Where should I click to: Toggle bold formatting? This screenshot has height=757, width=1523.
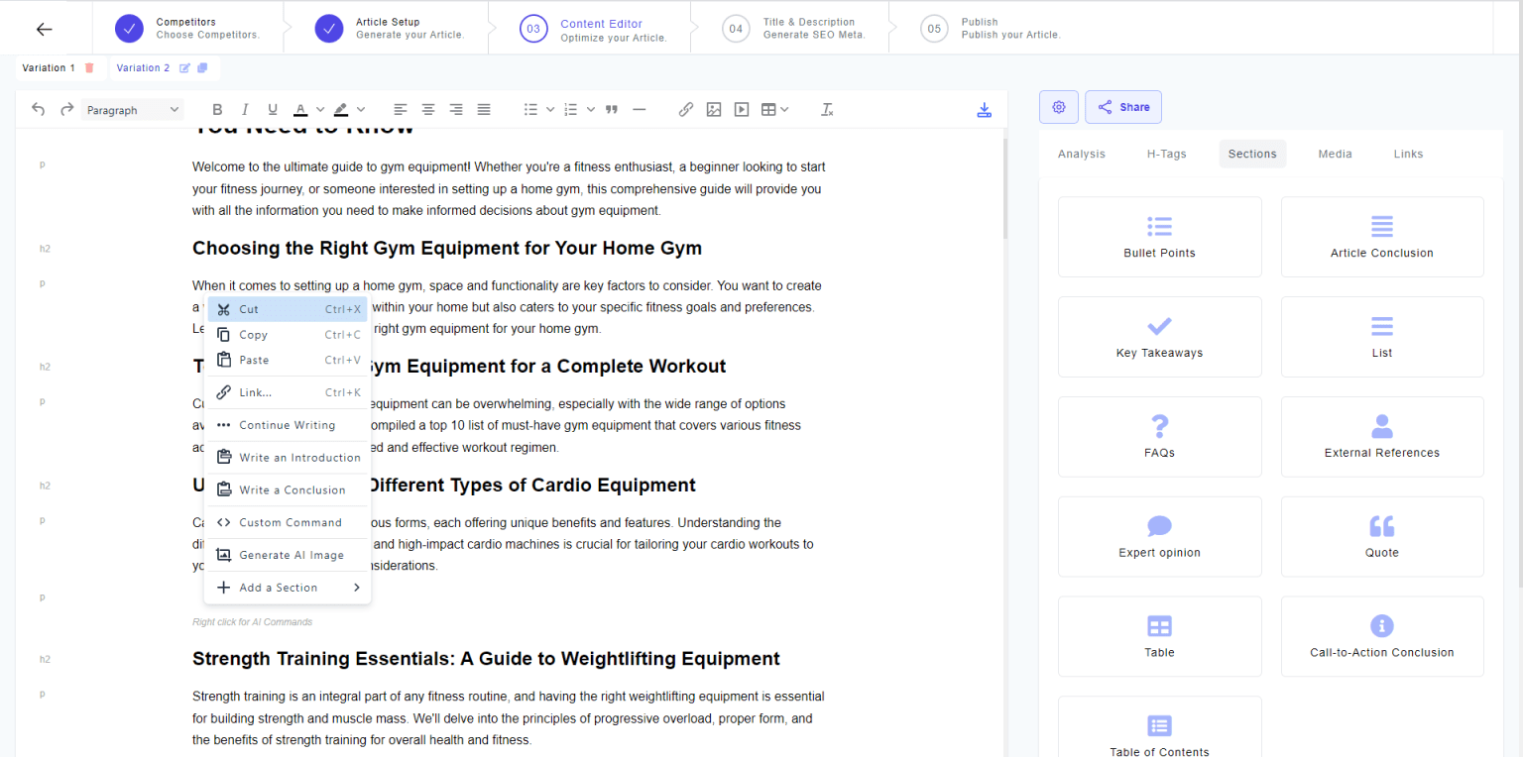[x=217, y=110]
